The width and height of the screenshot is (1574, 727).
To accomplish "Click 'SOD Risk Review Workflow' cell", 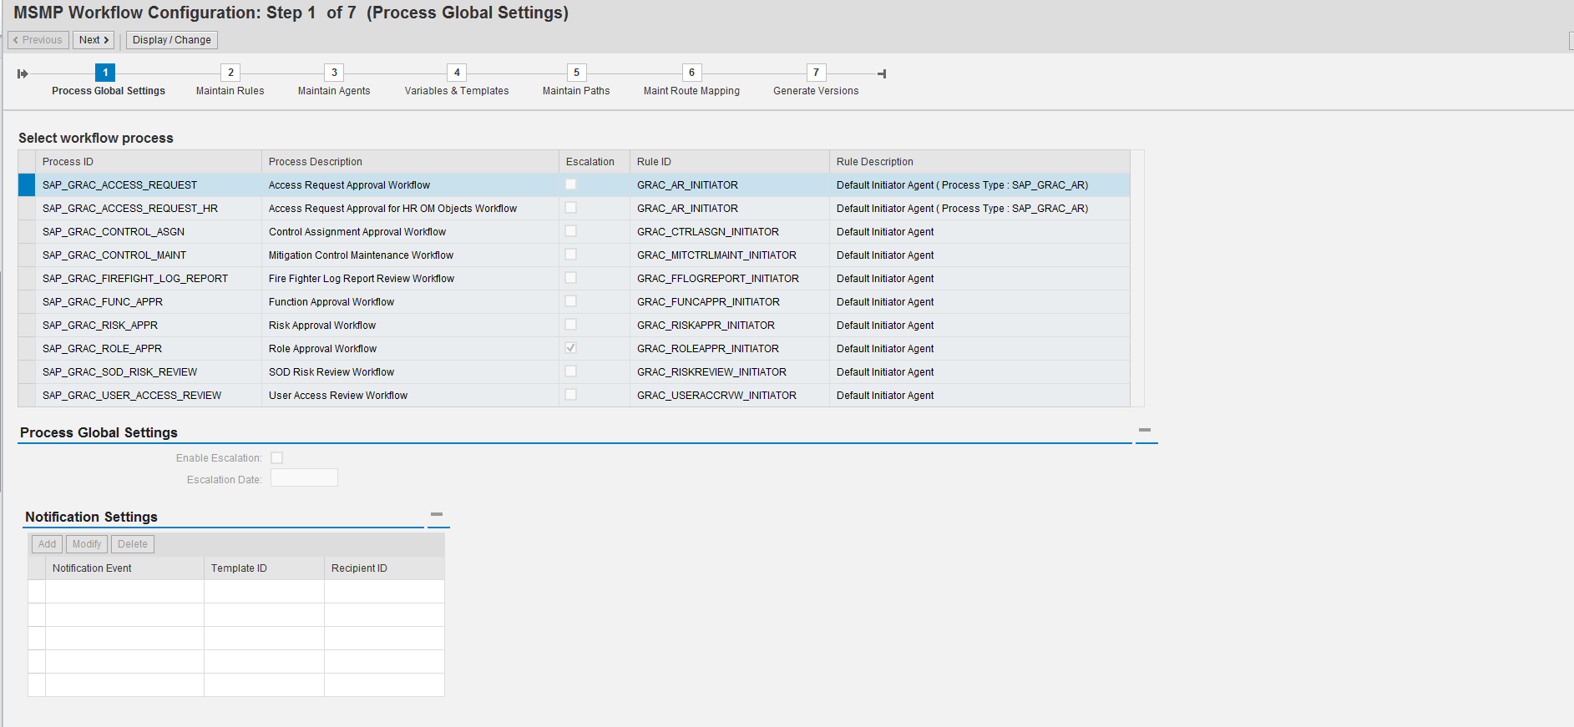I will coord(410,372).
